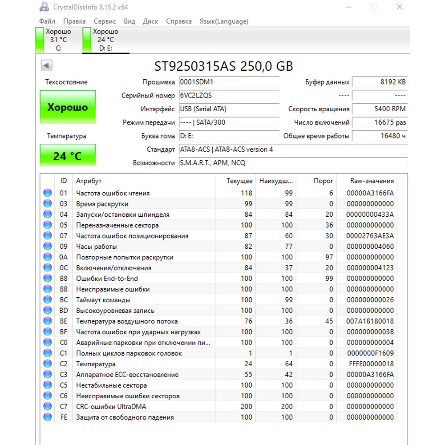Click the Прошивка field showing 0001SDM1
This screenshot has height=445, width=445.
click(x=229, y=82)
